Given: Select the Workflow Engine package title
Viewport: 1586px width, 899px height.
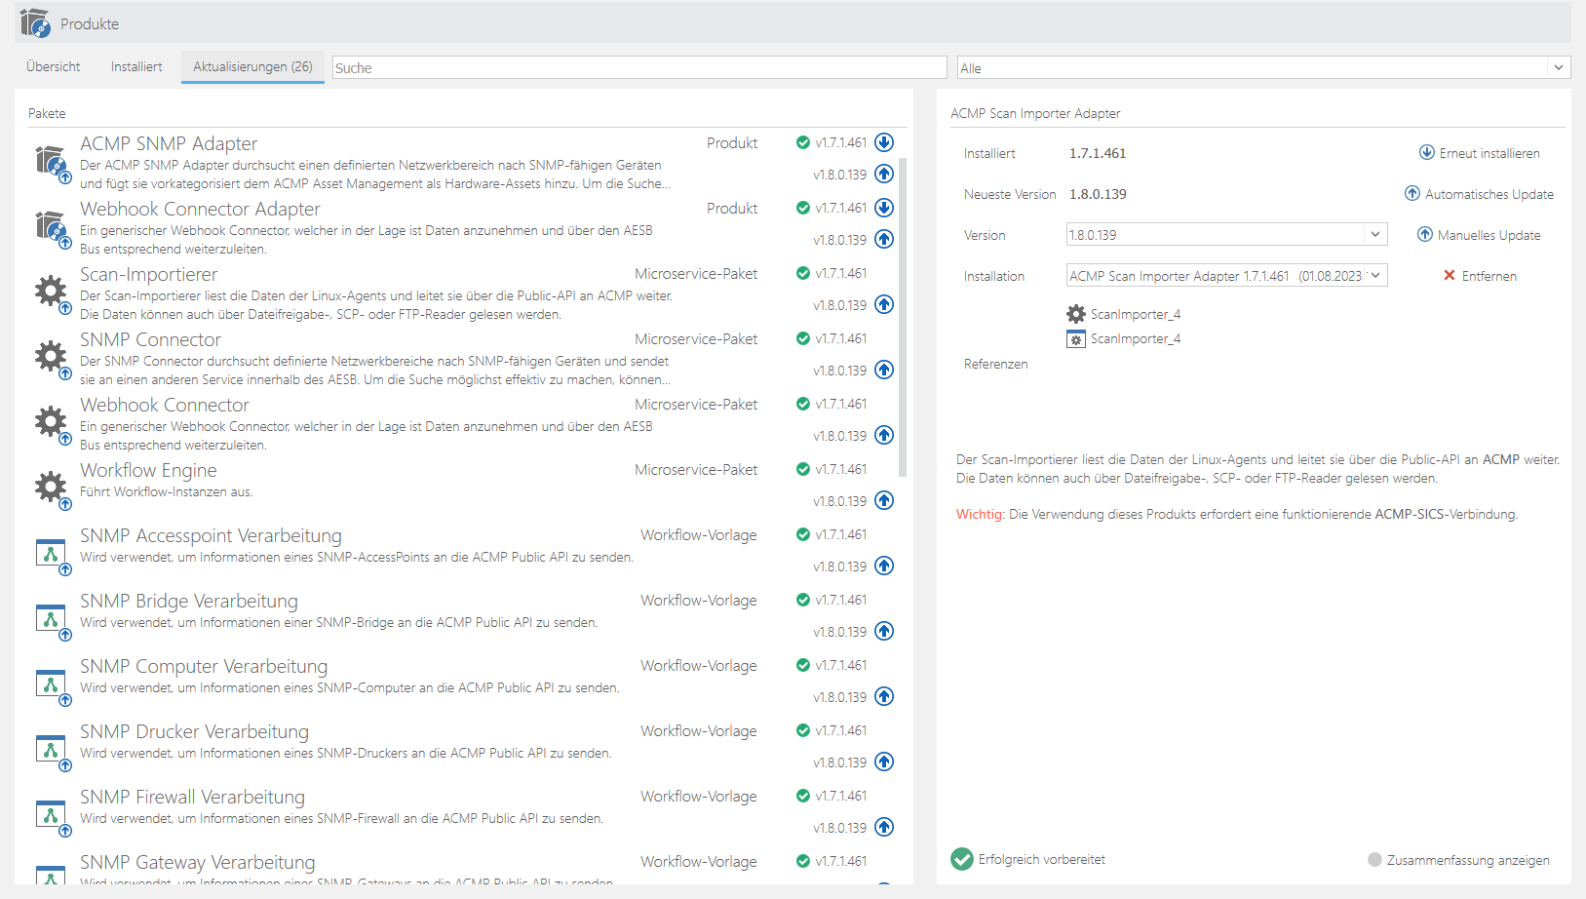Looking at the screenshot, I should (x=148, y=470).
